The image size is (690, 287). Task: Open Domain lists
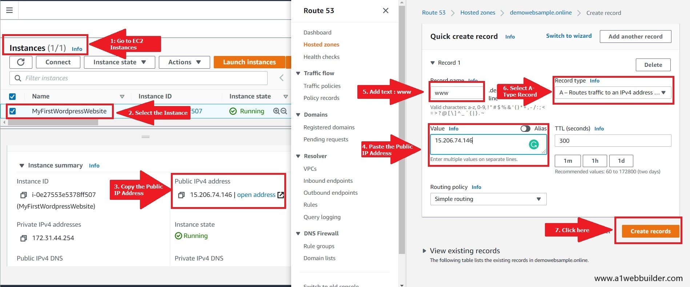click(320, 258)
